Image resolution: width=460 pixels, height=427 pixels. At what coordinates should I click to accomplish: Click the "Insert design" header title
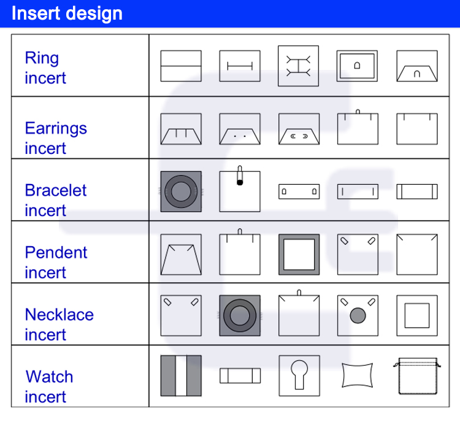[67, 13]
